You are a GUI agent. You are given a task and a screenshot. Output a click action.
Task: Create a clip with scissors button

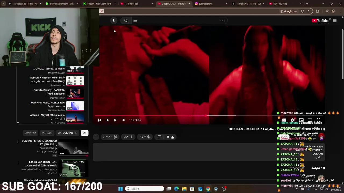point(110,137)
